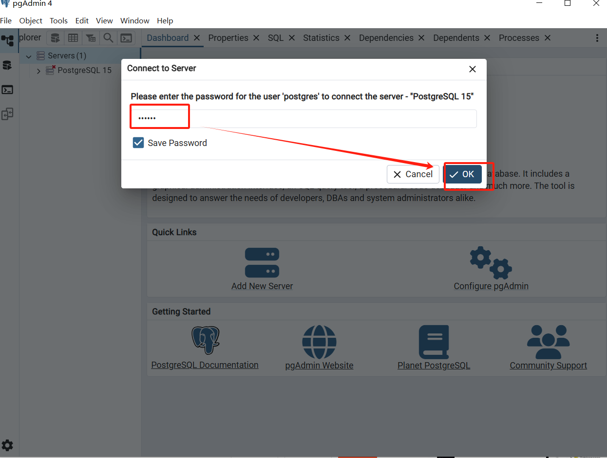Expand the PostgreSQL 15 server node
This screenshot has width=607, height=458.
point(38,71)
